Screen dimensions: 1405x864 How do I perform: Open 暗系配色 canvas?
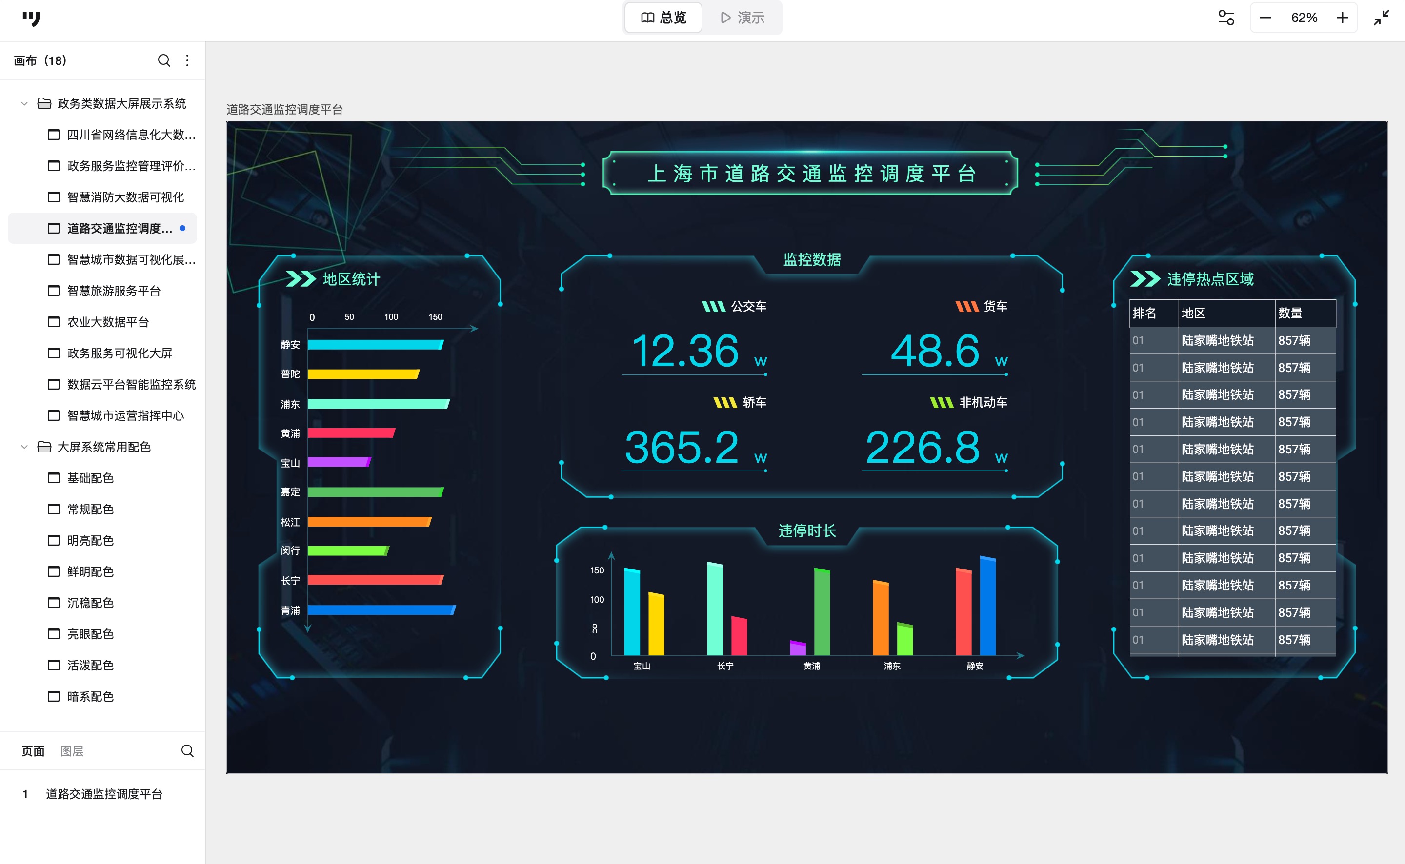pyautogui.click(x=103, y=697)
